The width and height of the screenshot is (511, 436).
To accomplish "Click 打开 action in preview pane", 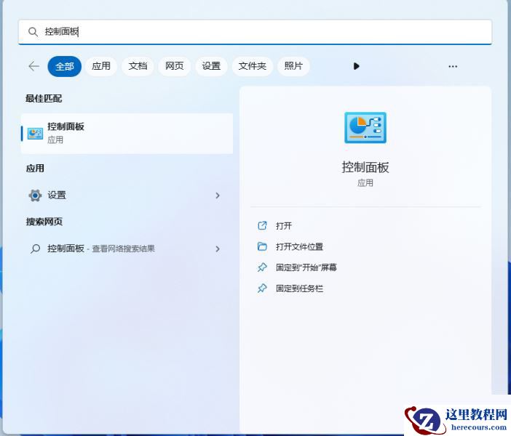I will (x=284, y=226).
